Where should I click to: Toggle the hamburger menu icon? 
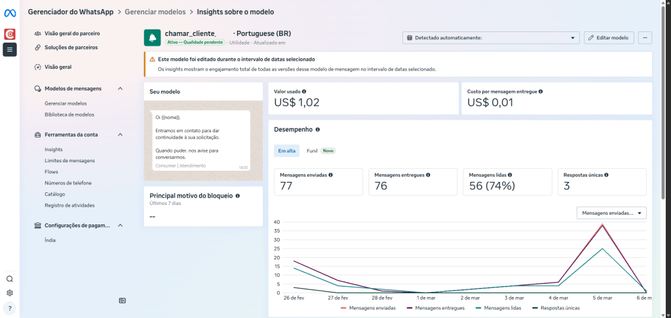click(10, 49)
